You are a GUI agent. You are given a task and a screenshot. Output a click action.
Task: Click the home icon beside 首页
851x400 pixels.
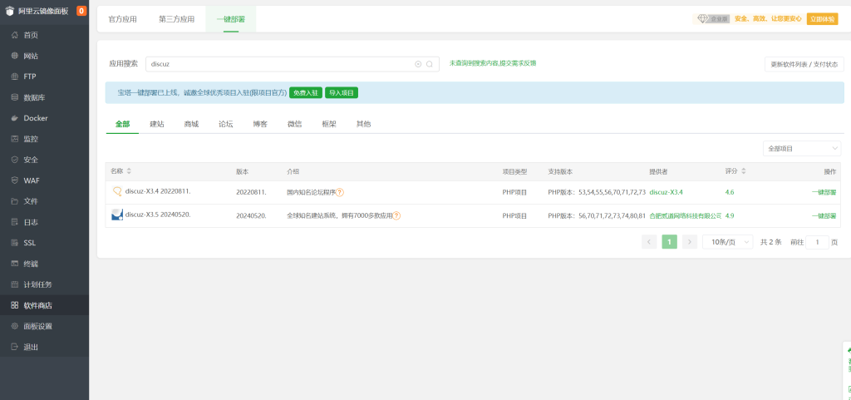click(15, 35)
